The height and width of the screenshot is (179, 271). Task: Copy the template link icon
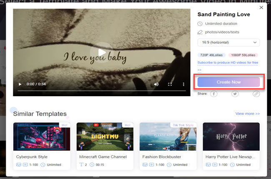tap(256, 94)
